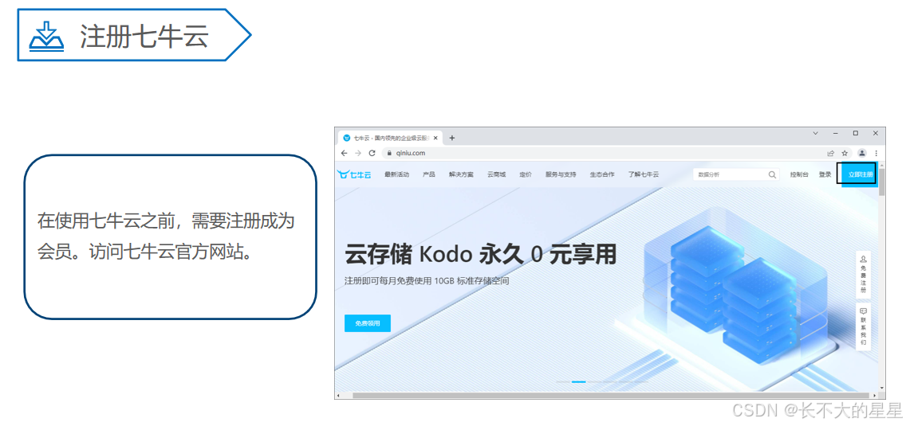Click the qiniu.com address bar
The width and height of the screenshot is (906, 426).
(601, 153)
